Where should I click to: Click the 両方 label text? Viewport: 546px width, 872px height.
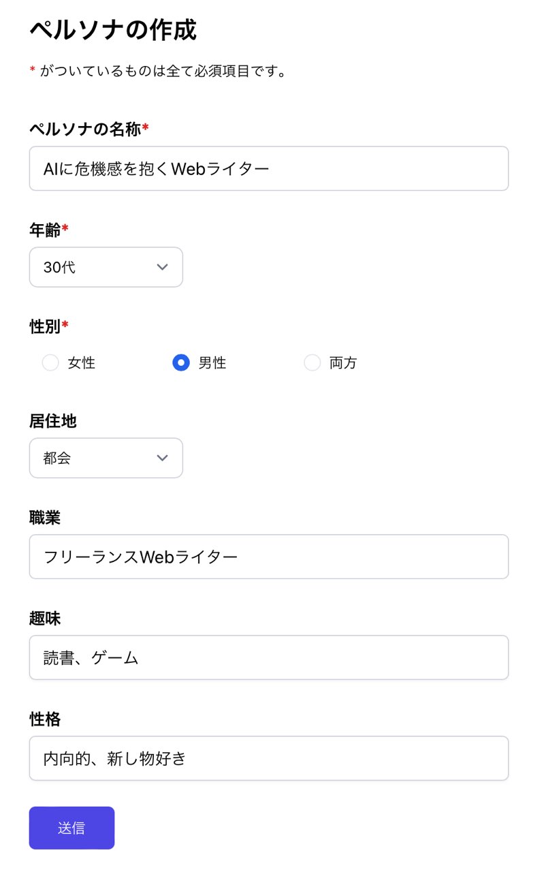pos(343,363)
